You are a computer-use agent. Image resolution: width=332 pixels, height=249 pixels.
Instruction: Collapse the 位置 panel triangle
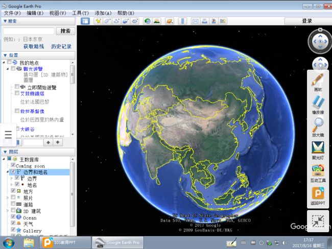point(5,55)
